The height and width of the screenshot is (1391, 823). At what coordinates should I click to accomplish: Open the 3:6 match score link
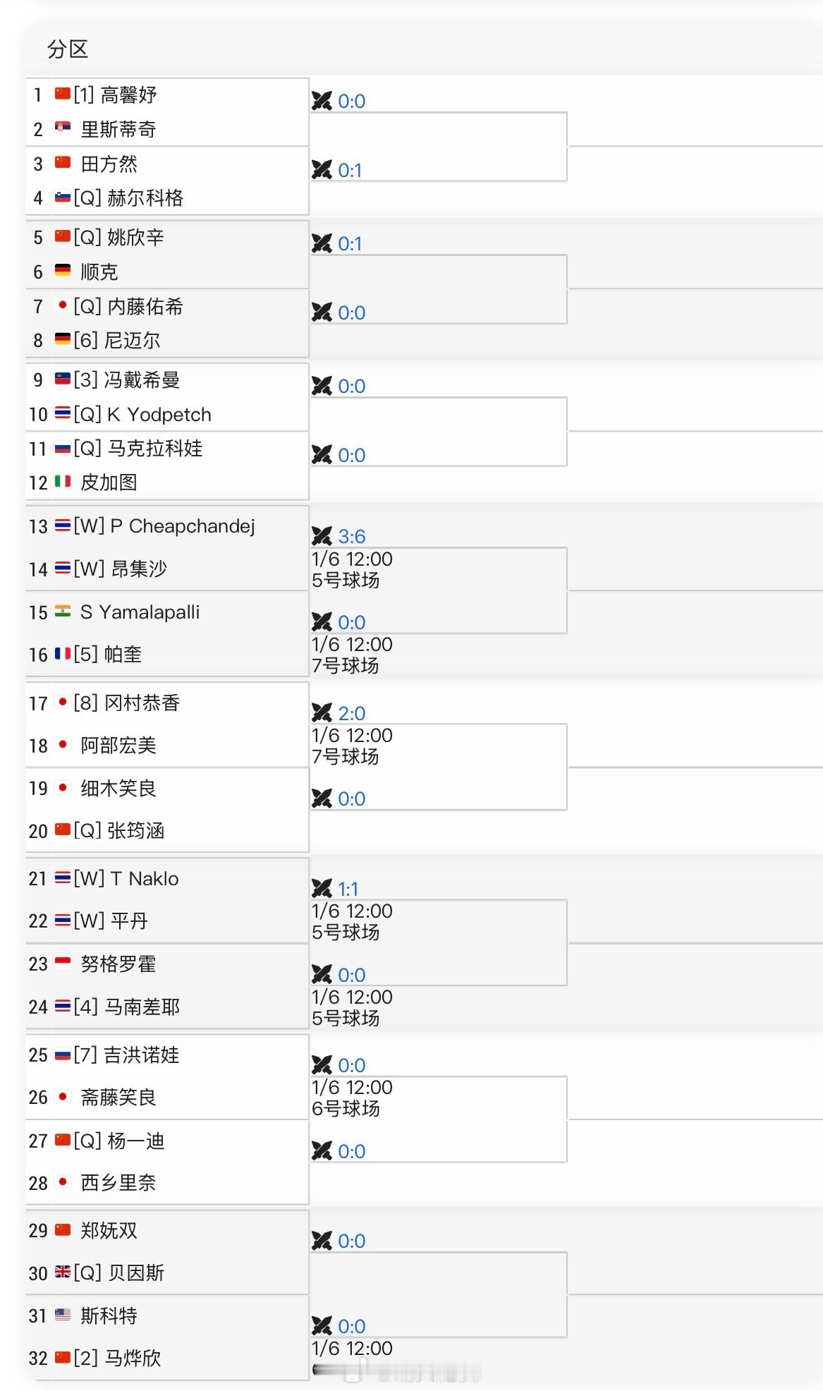pos(351,536)
